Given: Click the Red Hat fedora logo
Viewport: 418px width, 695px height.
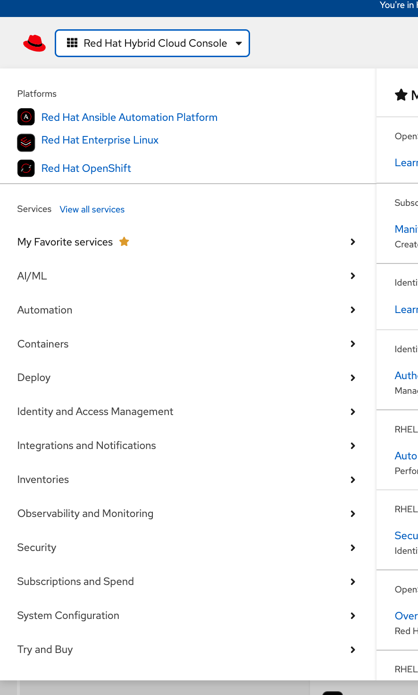Looking at the screenshot, I should [34, 43].
